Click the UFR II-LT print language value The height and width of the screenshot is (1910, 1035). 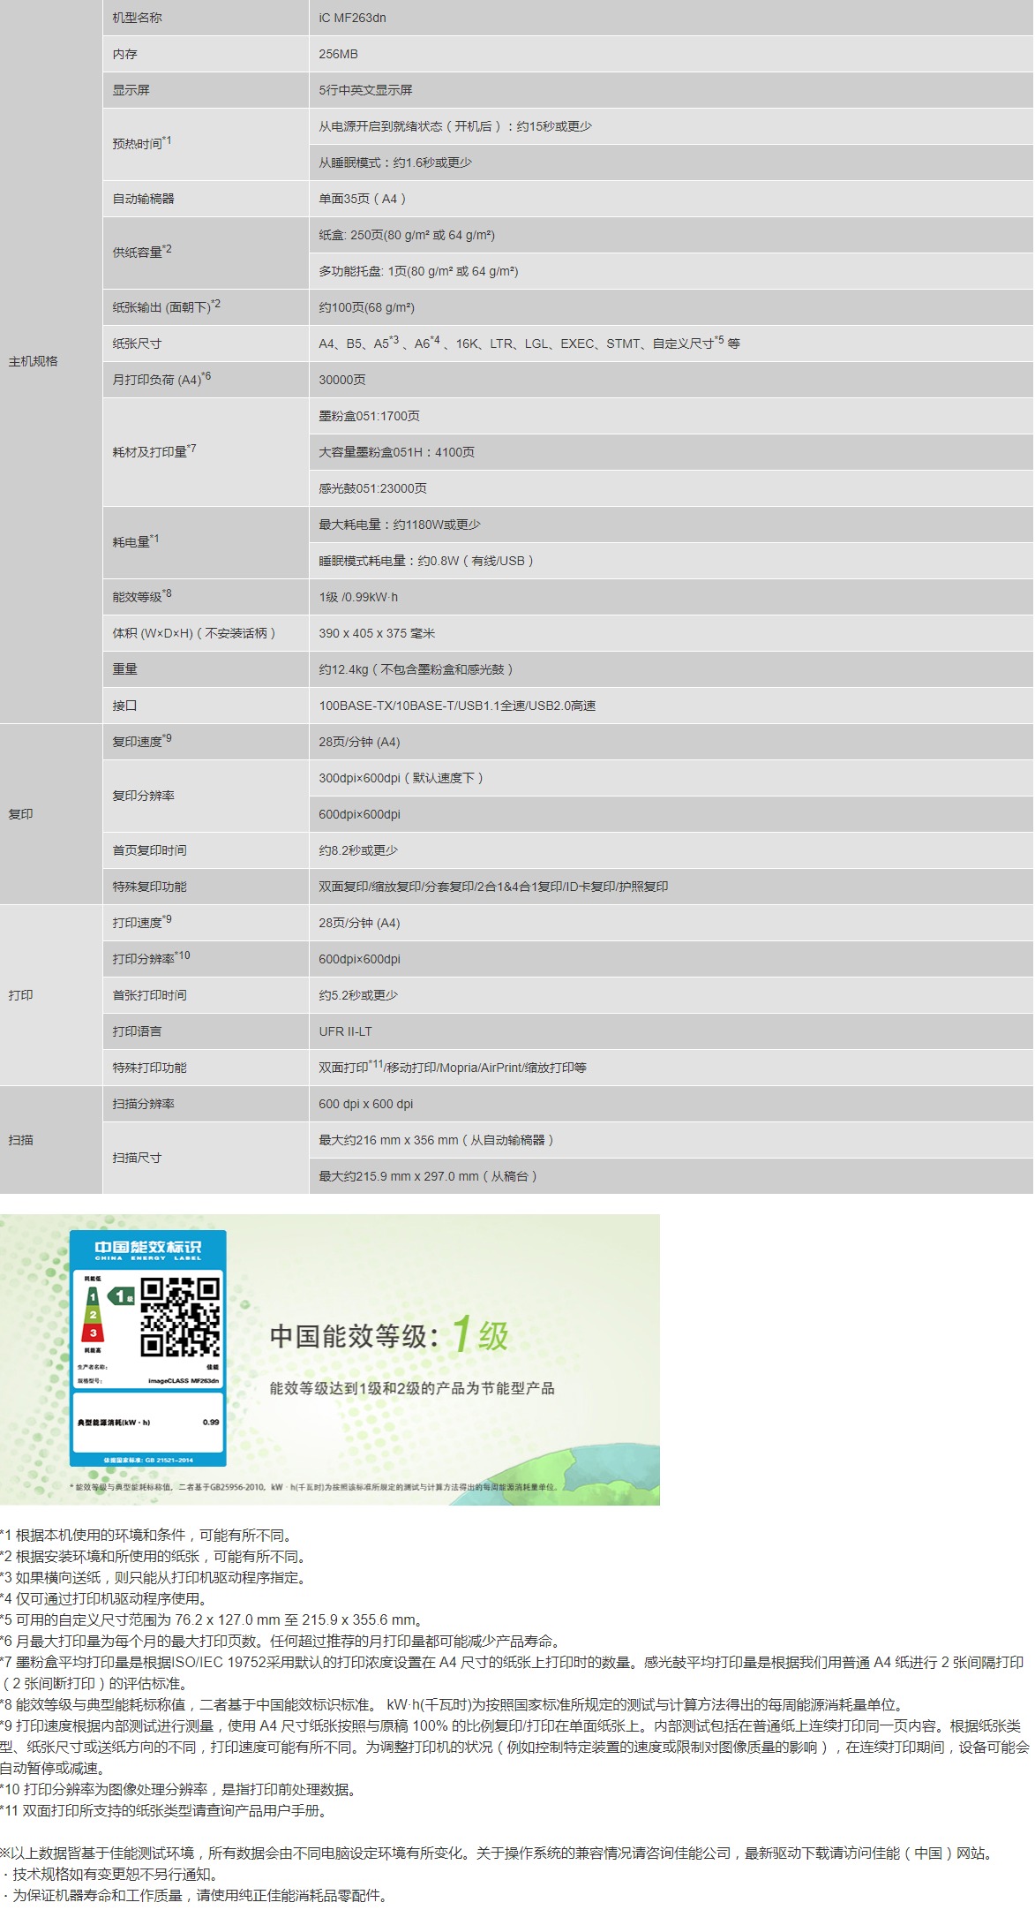coord(345,1031)
